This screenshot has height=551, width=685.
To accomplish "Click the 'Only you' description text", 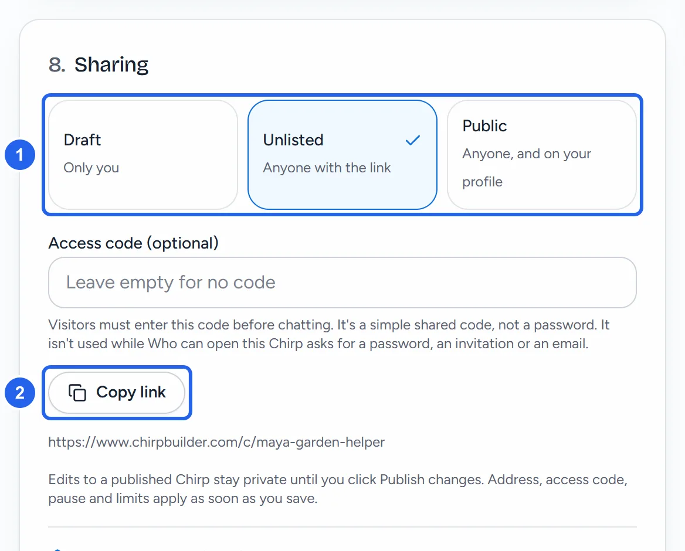I will tap(91, 168).
